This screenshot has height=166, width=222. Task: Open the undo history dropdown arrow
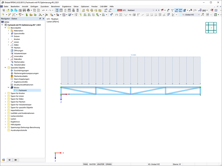pyautogui.click(x=46, y=10)
